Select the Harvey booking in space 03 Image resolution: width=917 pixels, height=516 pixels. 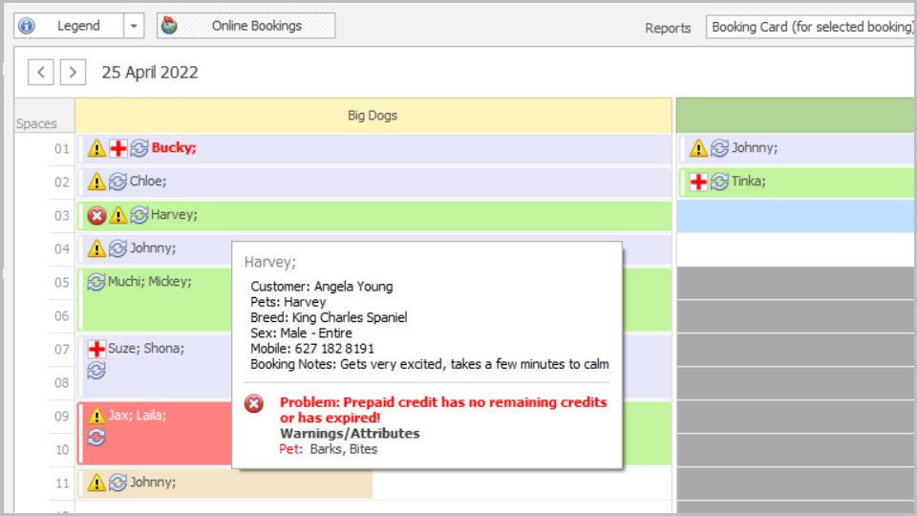coord(374,215)
